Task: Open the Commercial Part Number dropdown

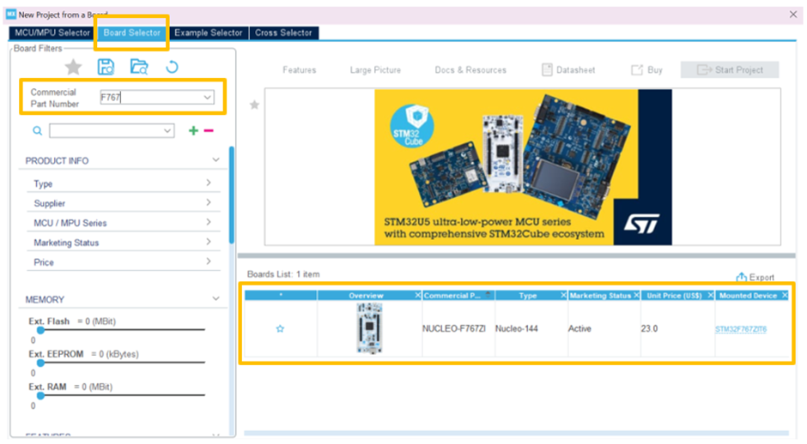Action: coord(208,98)
